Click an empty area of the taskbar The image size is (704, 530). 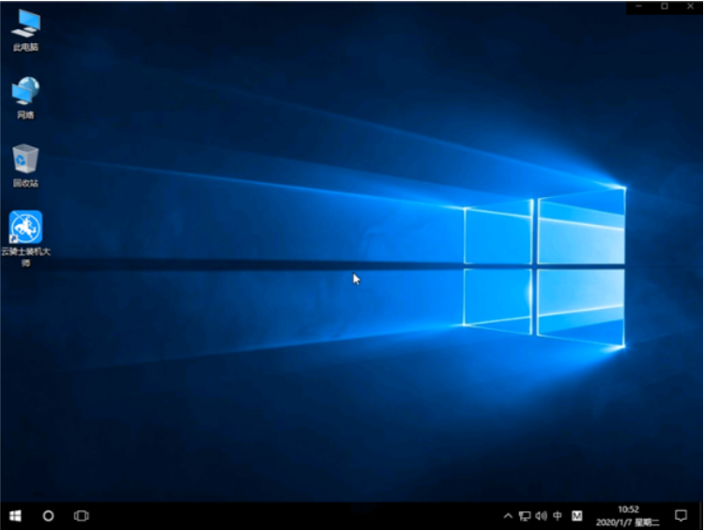point(282,516)
